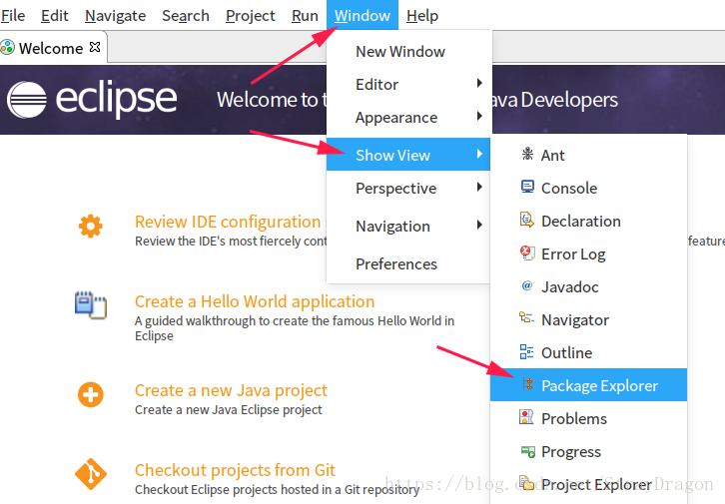Expand the Editor submenu arrow

[479, 83]
